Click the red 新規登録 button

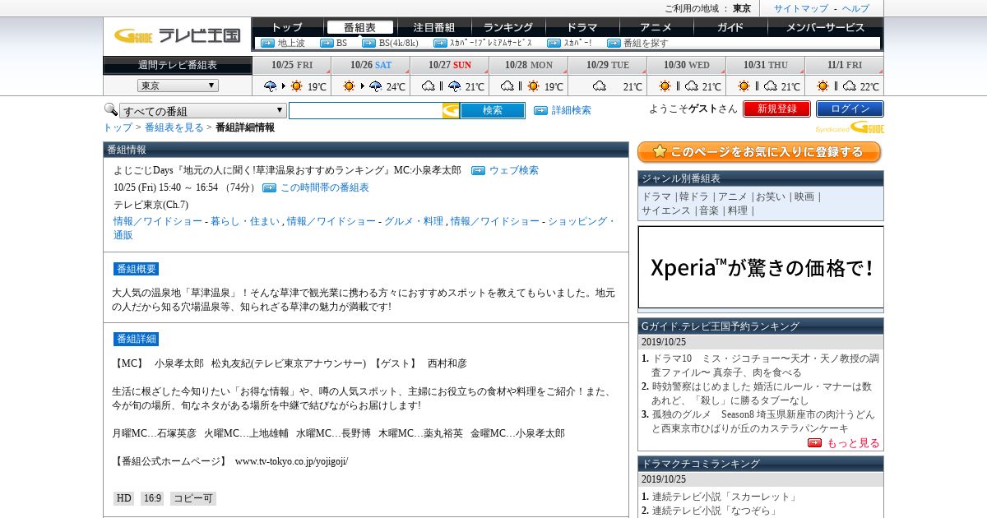pos(776,109)
